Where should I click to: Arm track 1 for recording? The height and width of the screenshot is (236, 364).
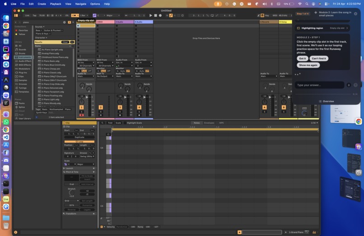(x=81, y=115)
